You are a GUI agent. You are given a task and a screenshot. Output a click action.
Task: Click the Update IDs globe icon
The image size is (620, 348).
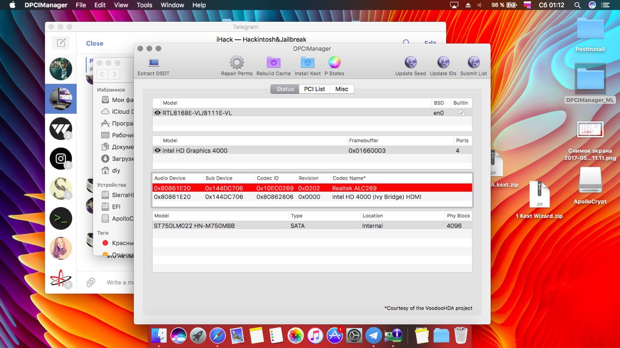coord(443,62)
